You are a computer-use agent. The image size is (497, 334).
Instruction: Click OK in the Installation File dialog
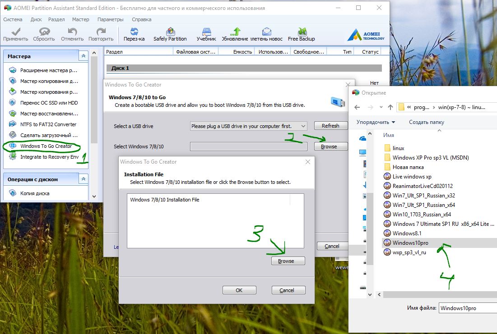pyautogui.click(x=239, y=290)
